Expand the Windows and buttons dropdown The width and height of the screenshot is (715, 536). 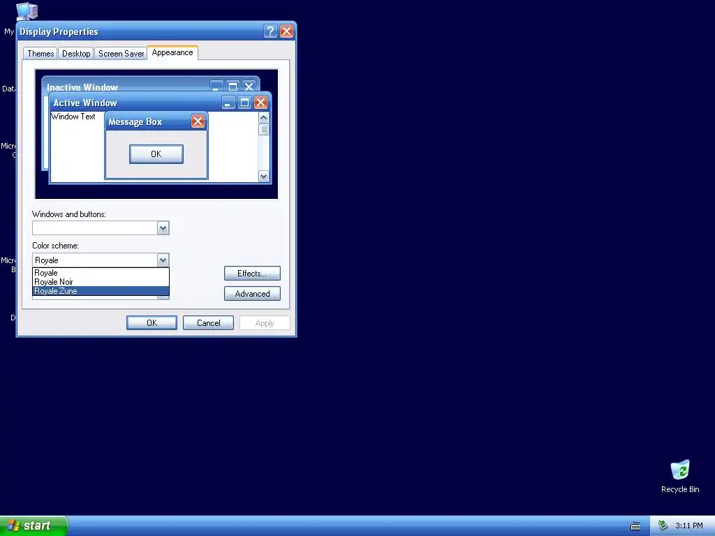(163, 228)
